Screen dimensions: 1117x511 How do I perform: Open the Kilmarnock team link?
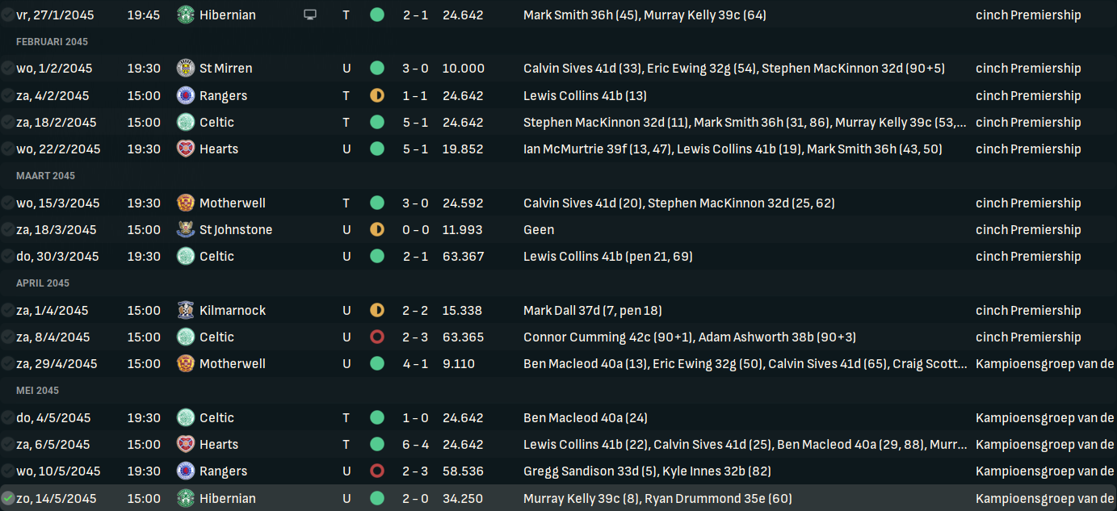(233, 310)
